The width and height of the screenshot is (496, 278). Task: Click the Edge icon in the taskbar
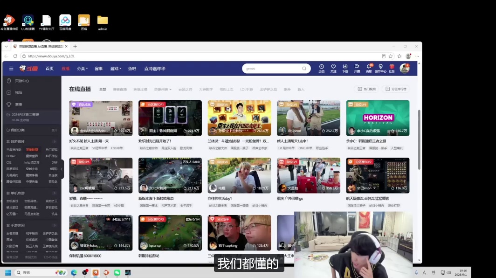(74, 272)
